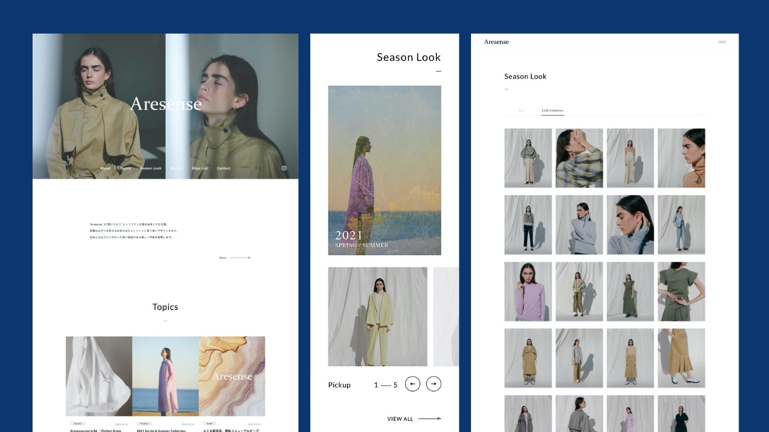
Task: Open Brands in the hero navigation bar
Action: [x=177, y=168]
